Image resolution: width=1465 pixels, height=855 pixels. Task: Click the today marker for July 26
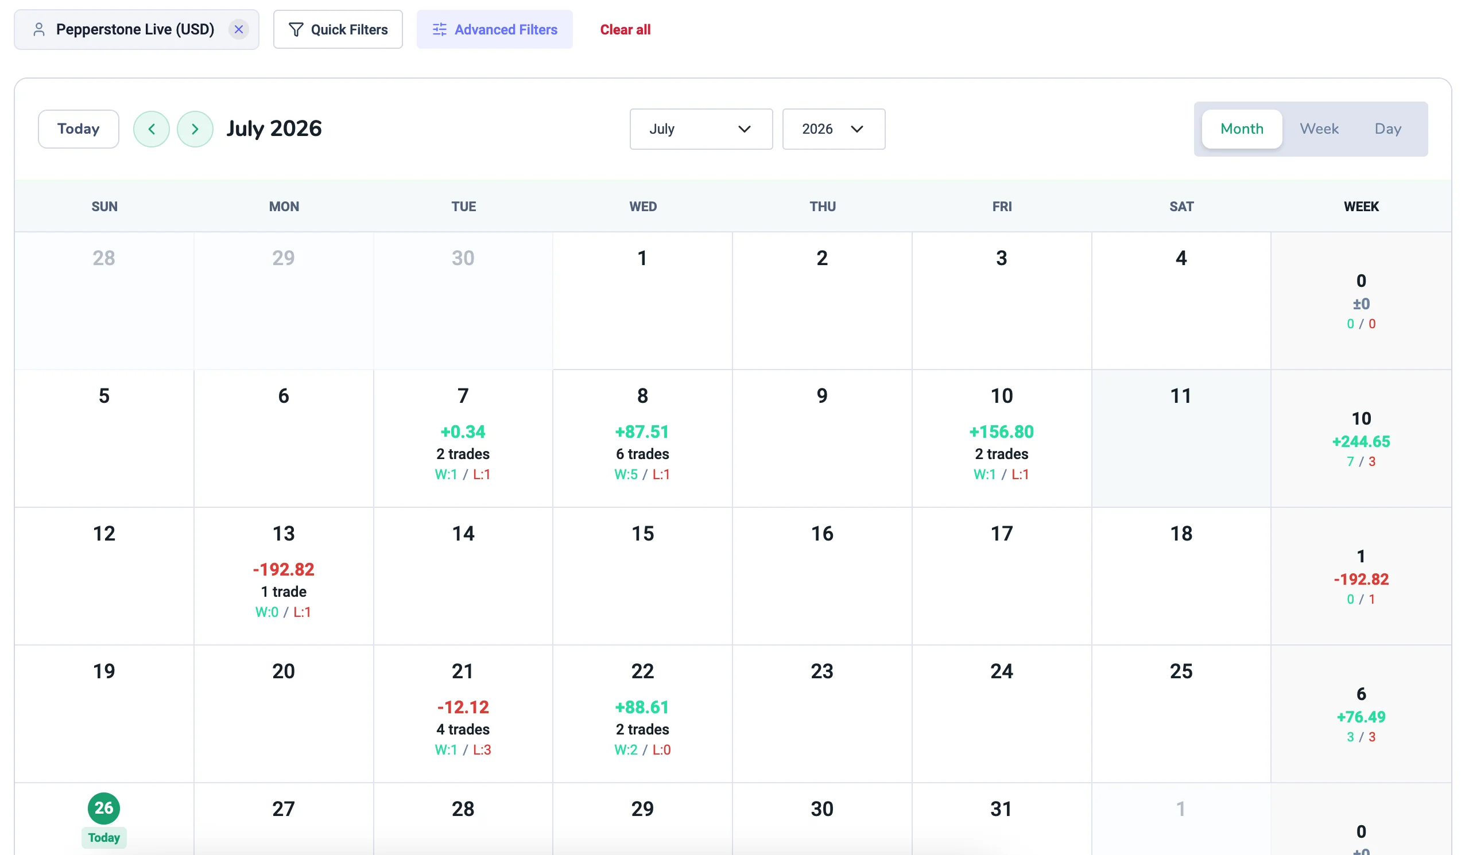104,808
